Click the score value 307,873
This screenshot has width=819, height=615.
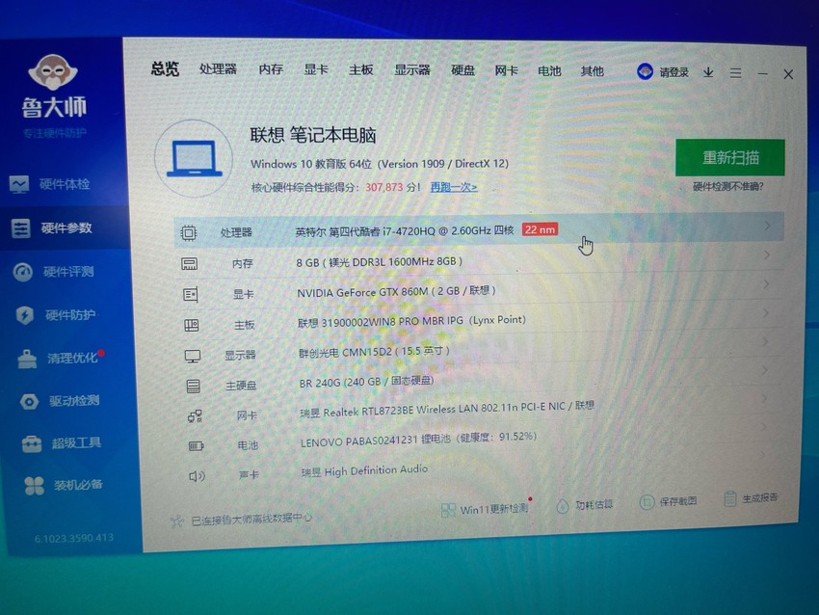(383, 187)
